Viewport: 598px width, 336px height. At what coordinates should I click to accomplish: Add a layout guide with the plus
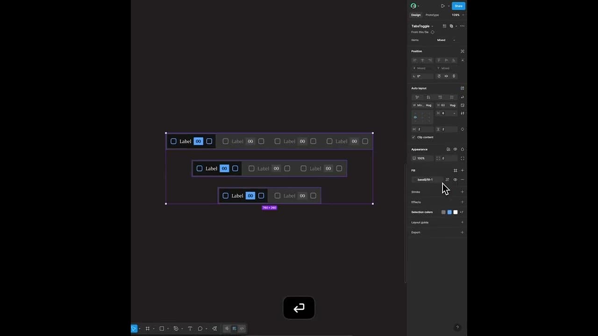click(463, 222)
